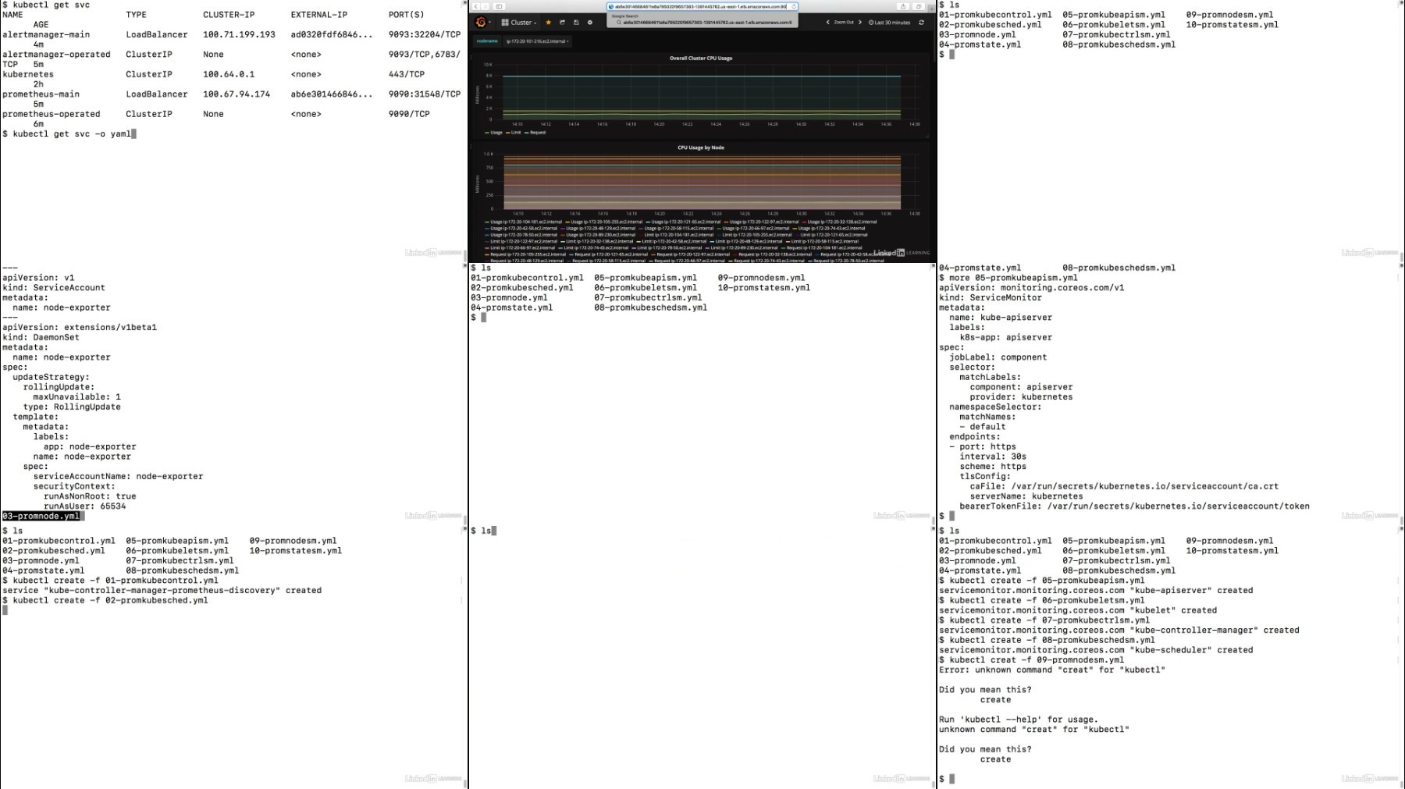Click the 'kubectl get svc -o yaml' command
The height and width of the screenshot is (789, 1405).
[x=72, y=133]
